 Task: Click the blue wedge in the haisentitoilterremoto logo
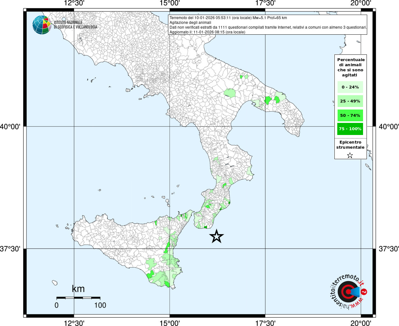tap(355, 292)
